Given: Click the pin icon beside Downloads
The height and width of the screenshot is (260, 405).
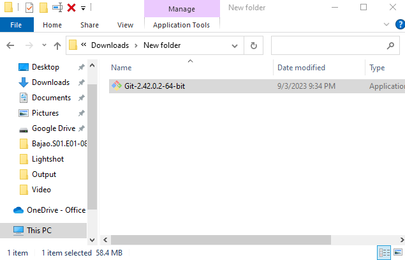Looking at the screenshot, I should point(82,82).
